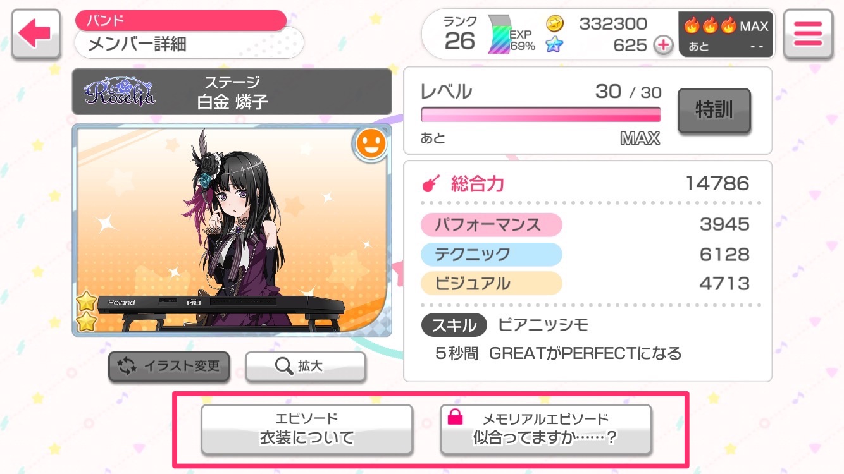The width and height of the screenshot is (844, 474).
Task: Tap the blue star gem icon
Action: (x=555, y=45)
